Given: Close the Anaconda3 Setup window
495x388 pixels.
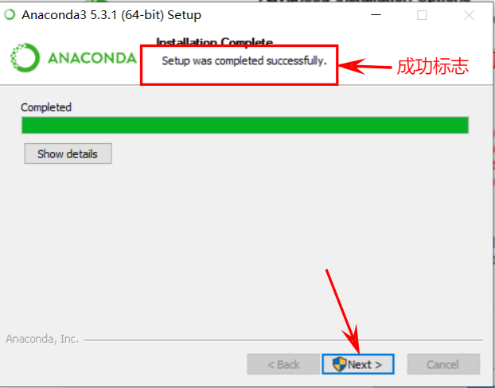Looking at the screenshot, I should [x=469, y=15].
